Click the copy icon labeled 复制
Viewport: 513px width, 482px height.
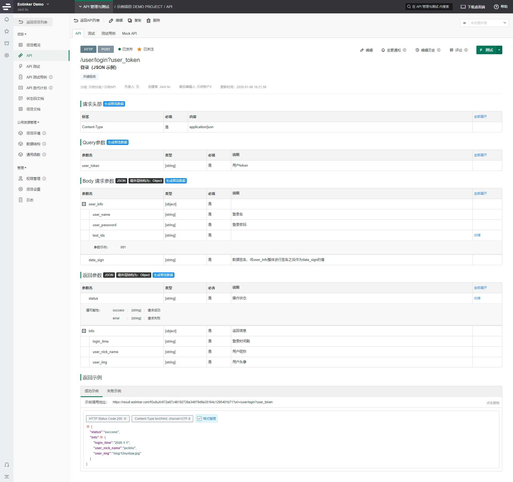click(130, 21)
